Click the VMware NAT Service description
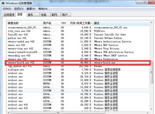Viewport: 155px width, 114px height. [x=106, y=45]
